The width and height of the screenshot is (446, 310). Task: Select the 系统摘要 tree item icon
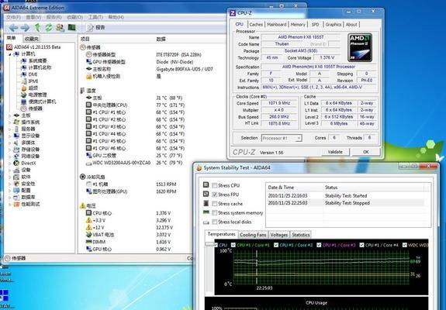coord(23,60)
